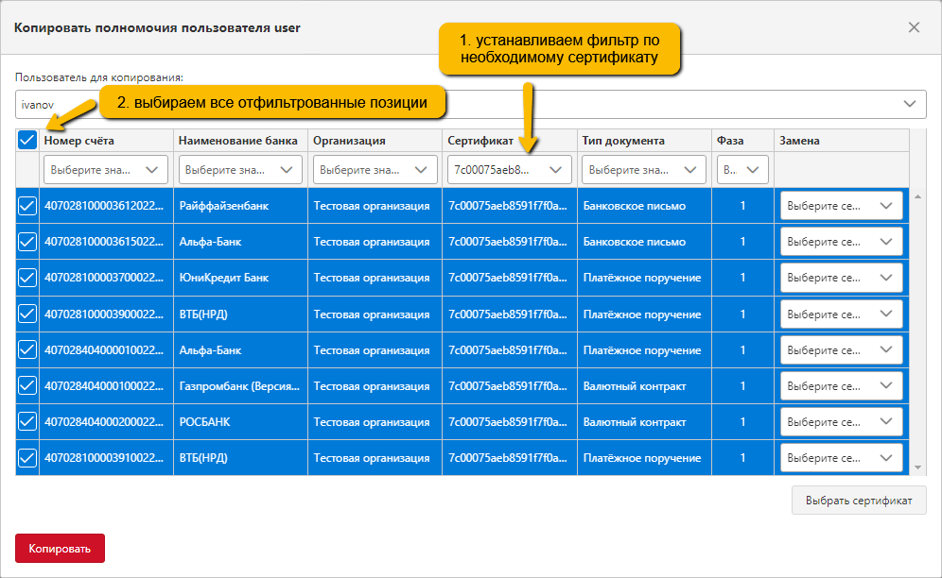Image resolution: width=942 pixels, height=578 pixels.
Task: Select the Газпромбанк (Версия... cell
Action: [241, 386]
